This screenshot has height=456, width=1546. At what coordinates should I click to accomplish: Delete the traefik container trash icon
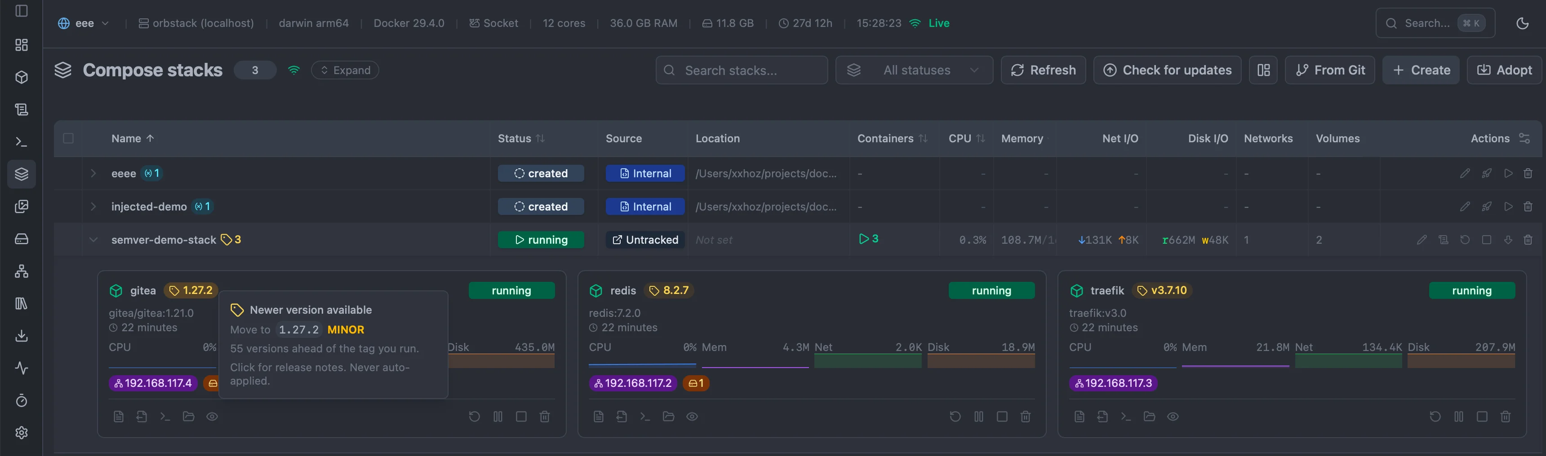[1506, 417]
